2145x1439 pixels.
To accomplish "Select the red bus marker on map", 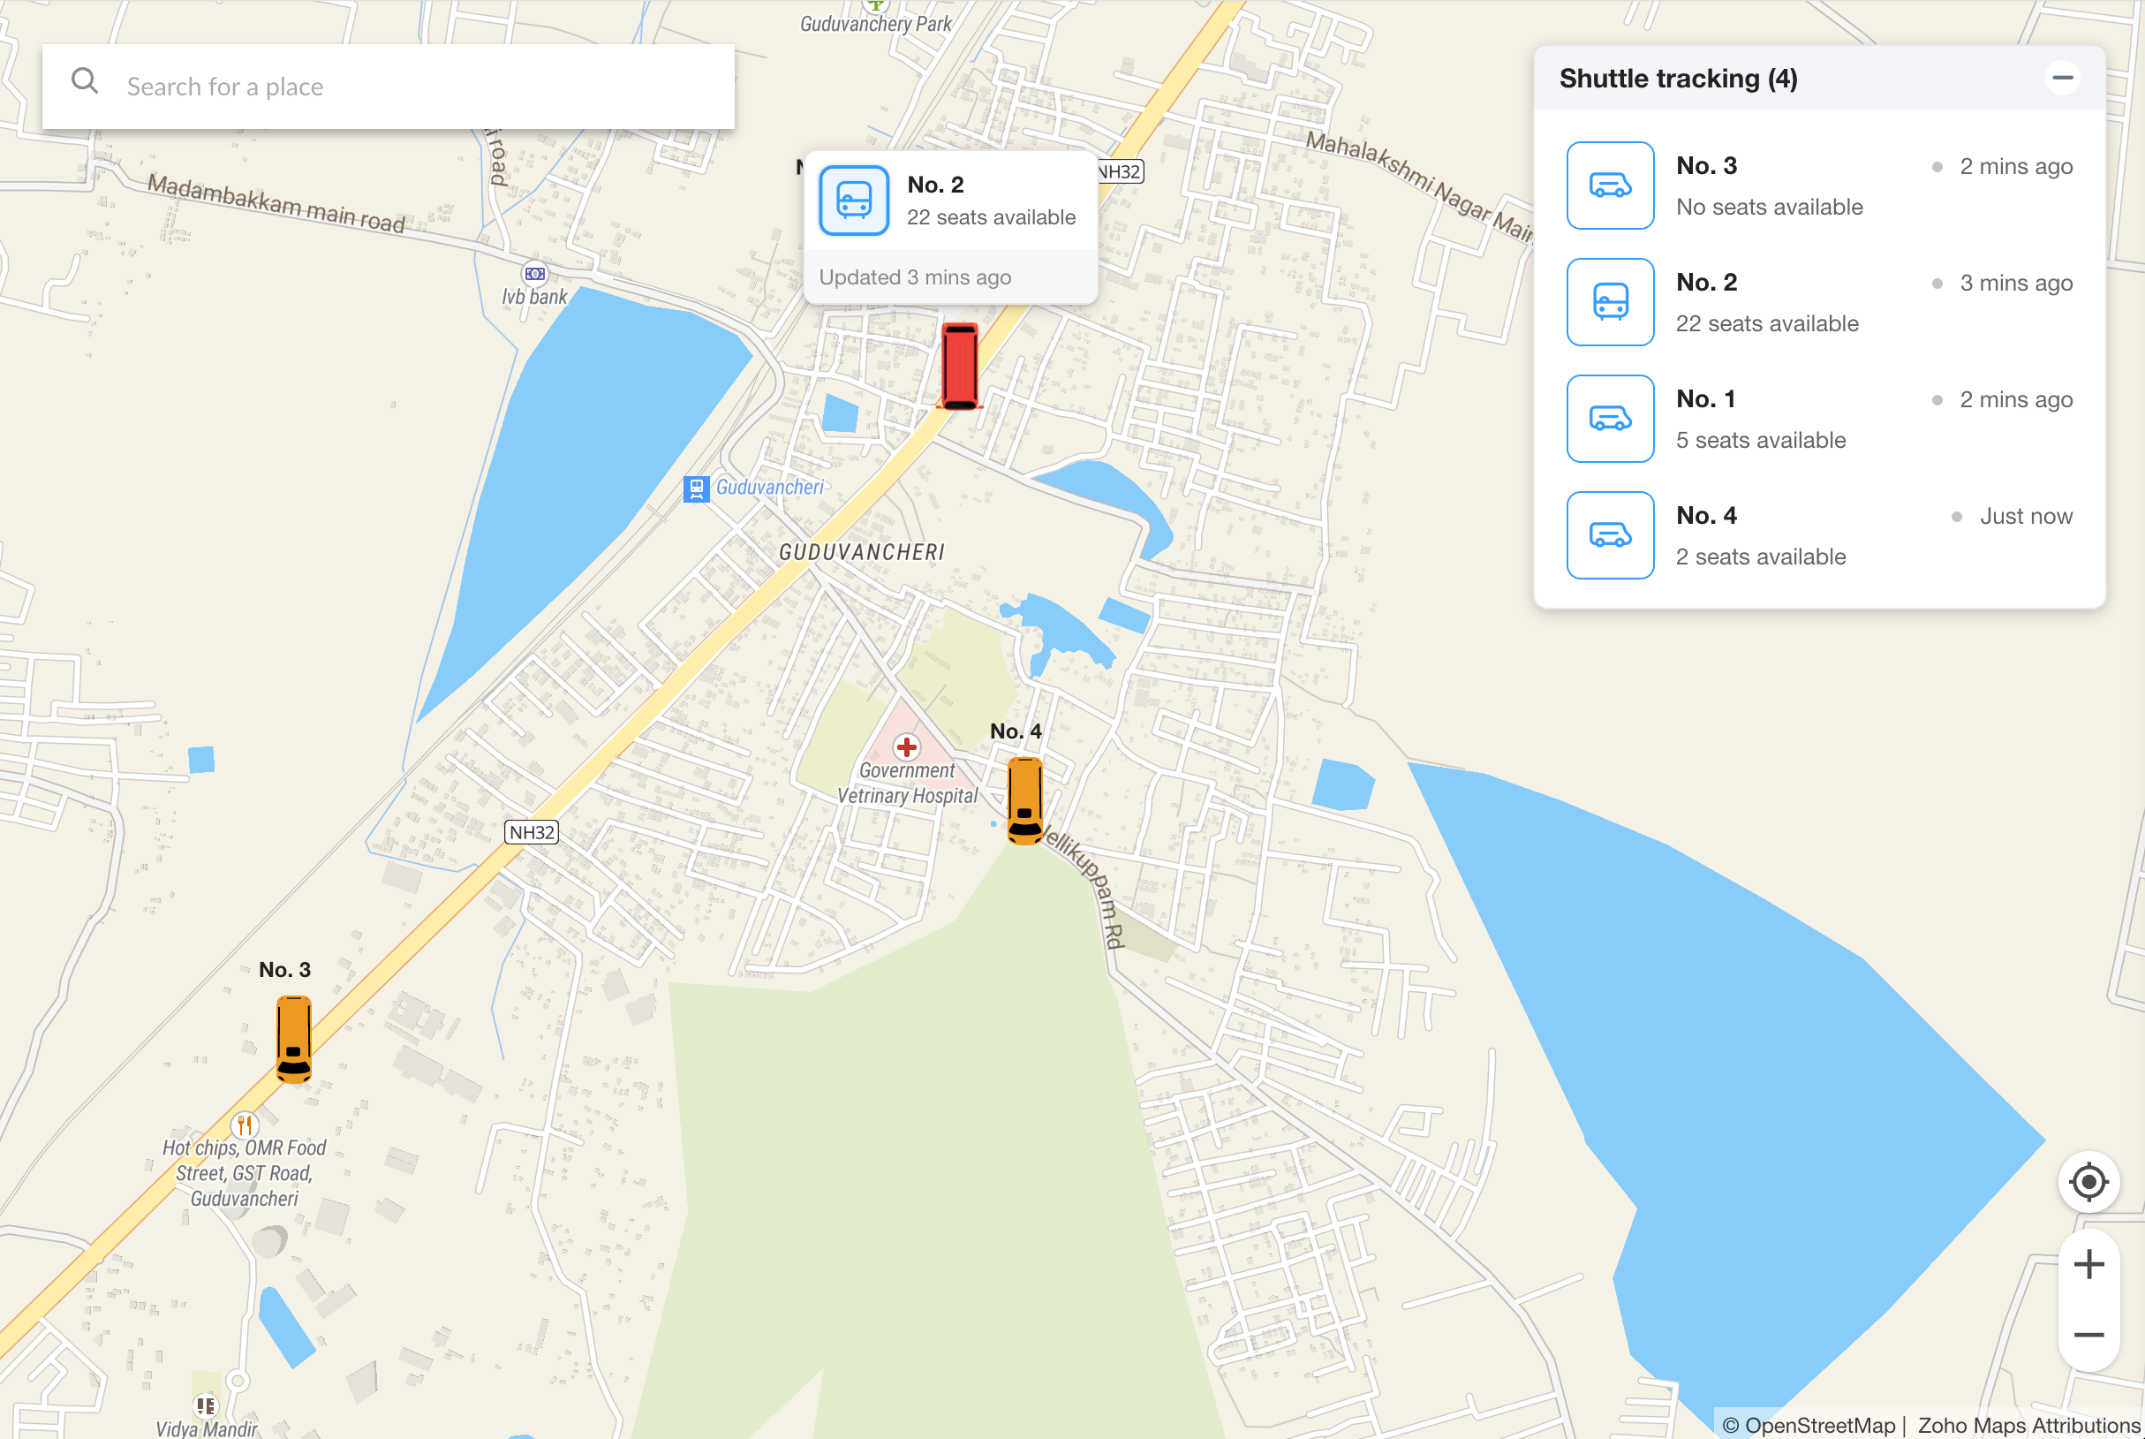I will 960,365.
